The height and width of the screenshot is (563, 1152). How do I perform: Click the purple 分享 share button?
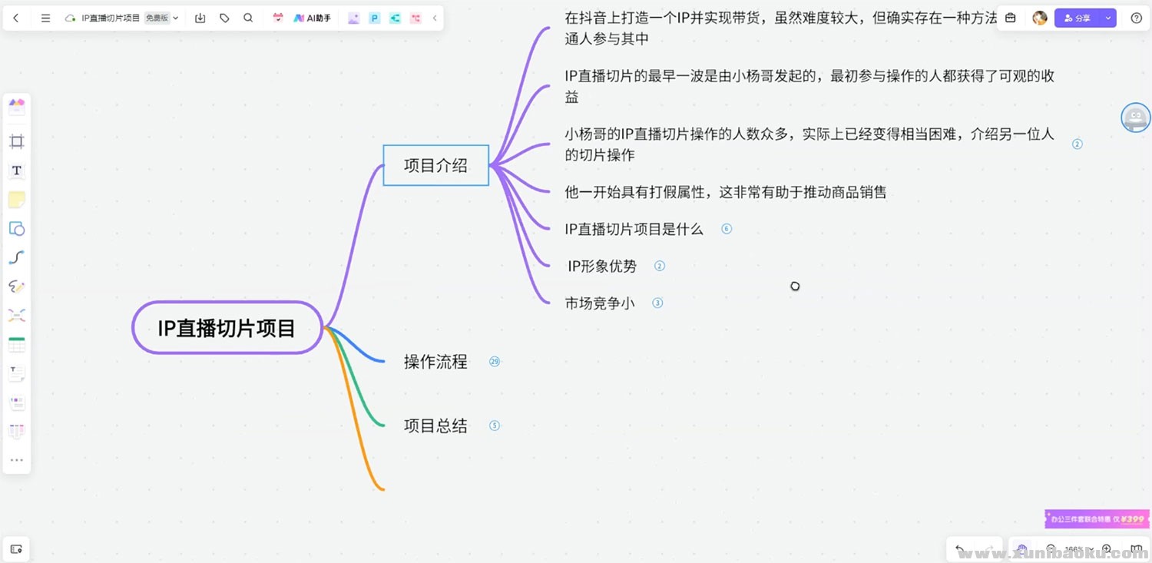tap(1078, 18)
